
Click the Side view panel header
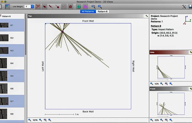coord(171,52)
